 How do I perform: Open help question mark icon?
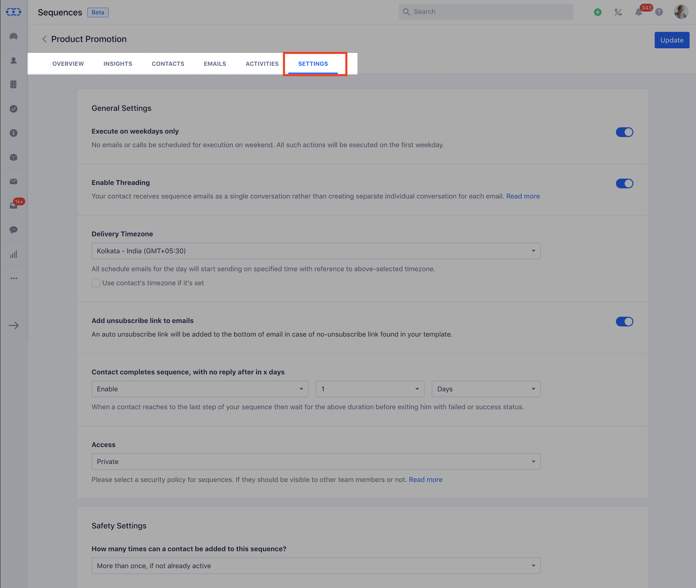pyautogui.click(x=659, y=12)
